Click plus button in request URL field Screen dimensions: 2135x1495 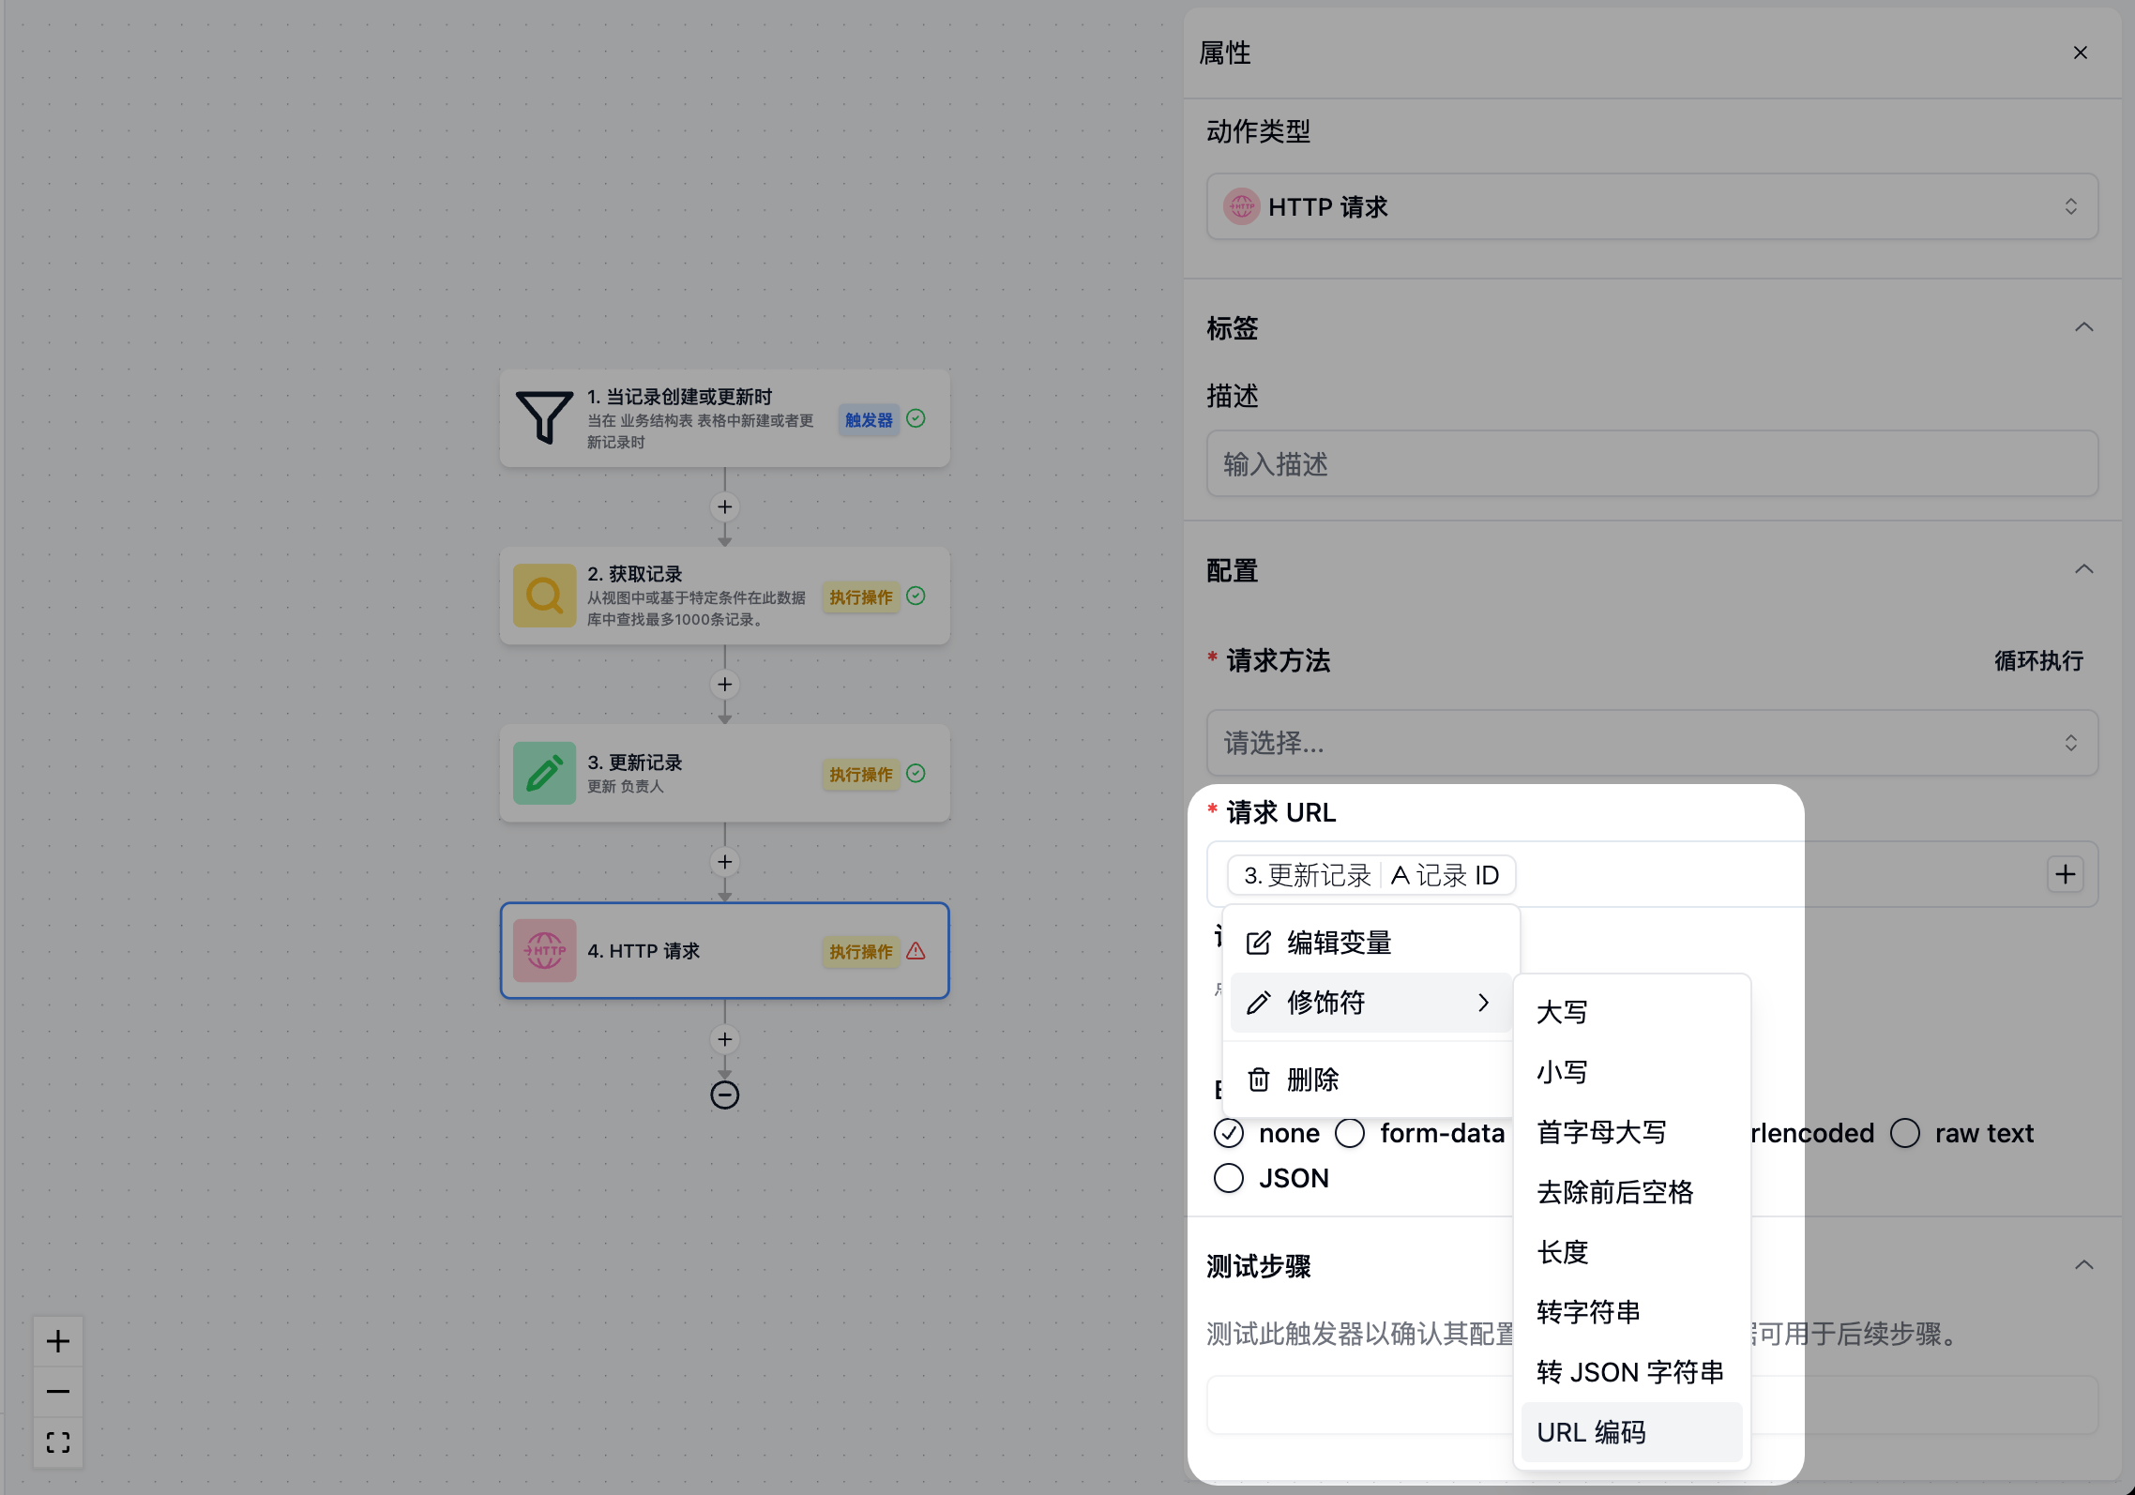(x=2065, y=875)
